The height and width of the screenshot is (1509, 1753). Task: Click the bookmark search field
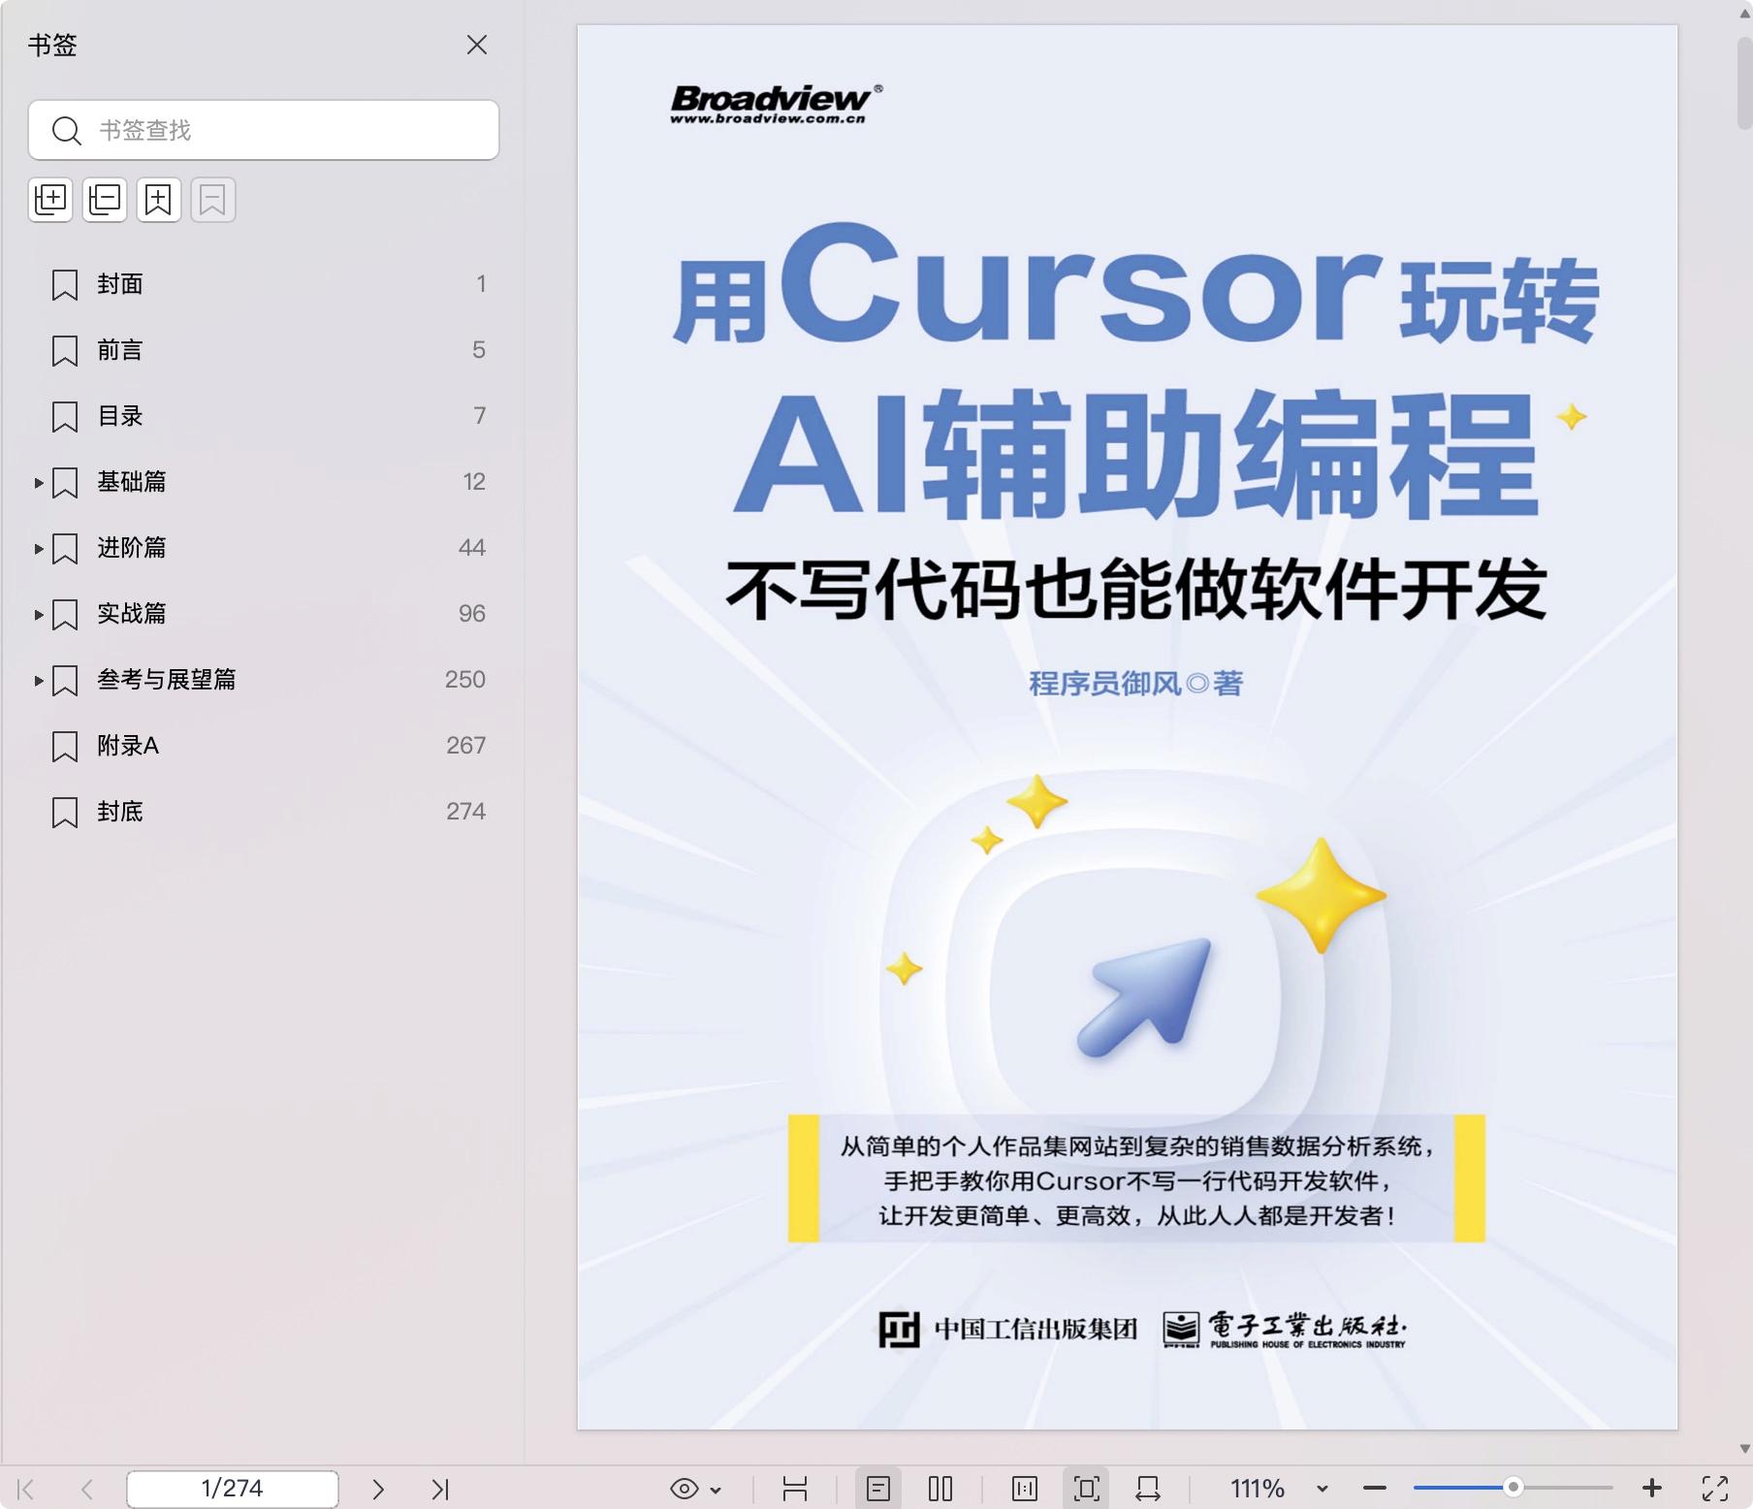pyautogui.click(x=264, y=130)
